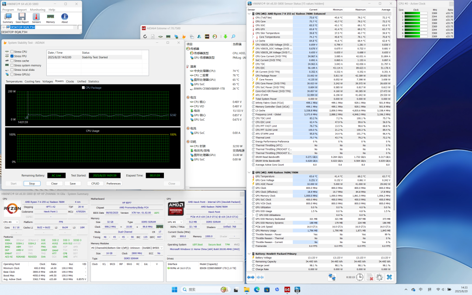The width and height of the screenshot is (472, 295).
Task: Click the clock reset icon in Sensor Status footer
Action: point(360,277)
